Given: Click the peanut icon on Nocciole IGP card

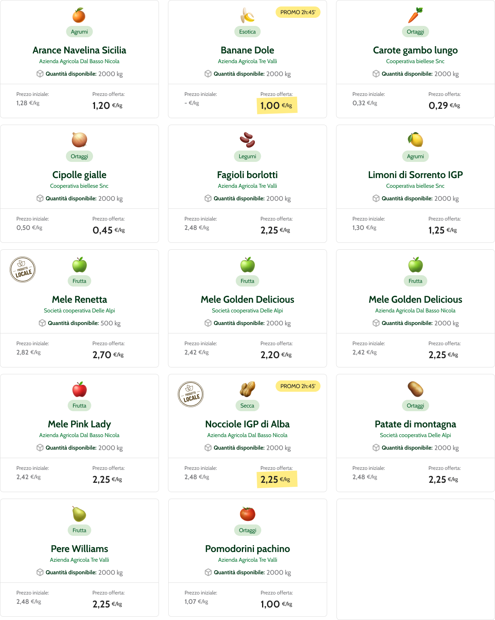Looking at the screenshot, I should 247,389.
